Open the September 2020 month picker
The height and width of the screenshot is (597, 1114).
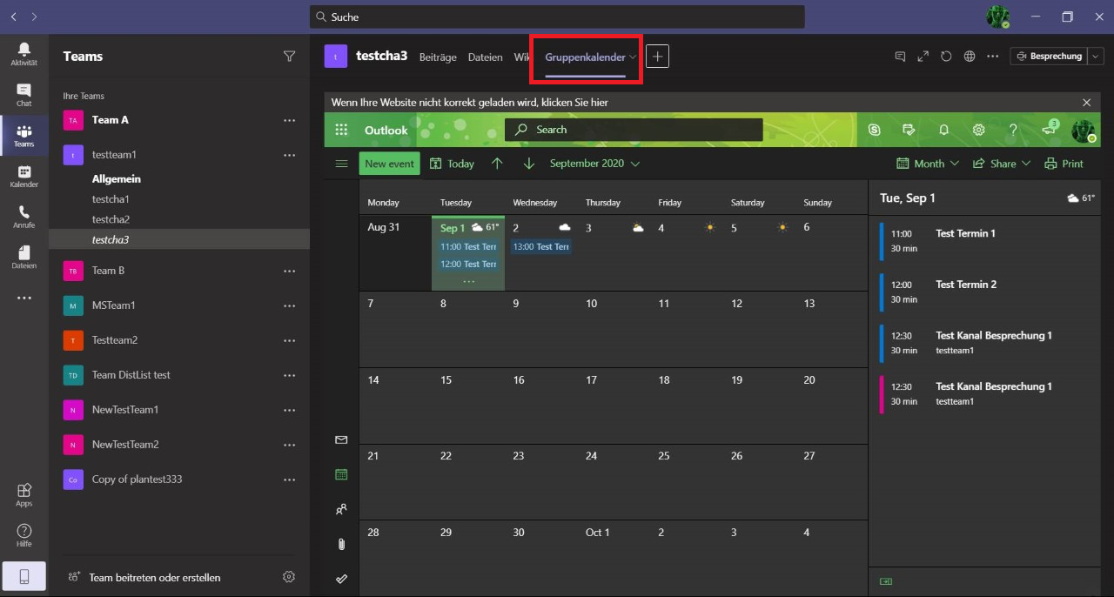[x=595, y=164]
